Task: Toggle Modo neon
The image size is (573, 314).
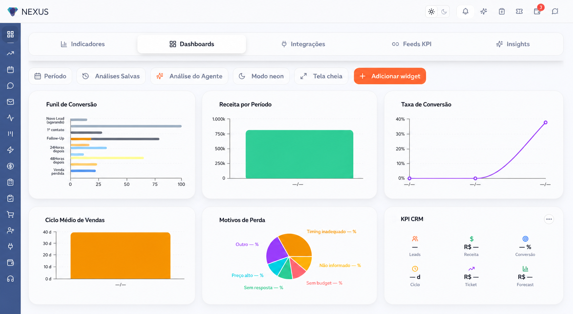Action: click(261, 76)
